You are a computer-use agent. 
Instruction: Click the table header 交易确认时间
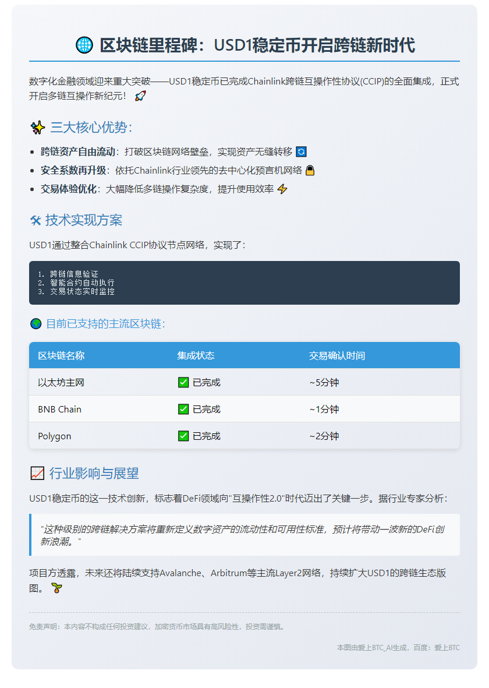tap(337, 356)
